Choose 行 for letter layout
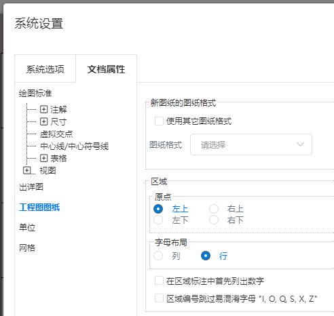 pos(206,256)
